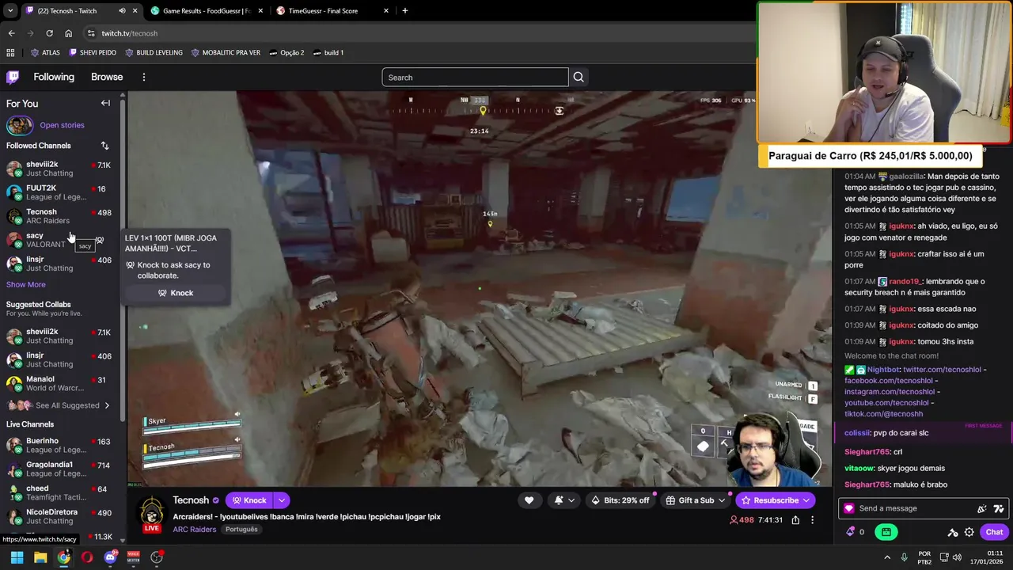Open the Buerinho live channel
The width and height of the screenshot is (1013, 570).
[x=60, y=445]
